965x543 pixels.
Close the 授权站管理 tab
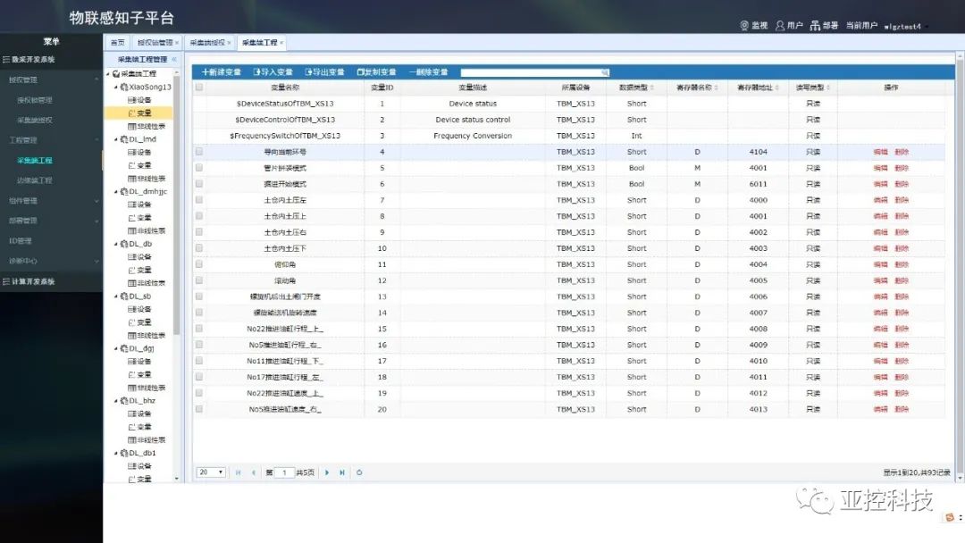[177, 43]
